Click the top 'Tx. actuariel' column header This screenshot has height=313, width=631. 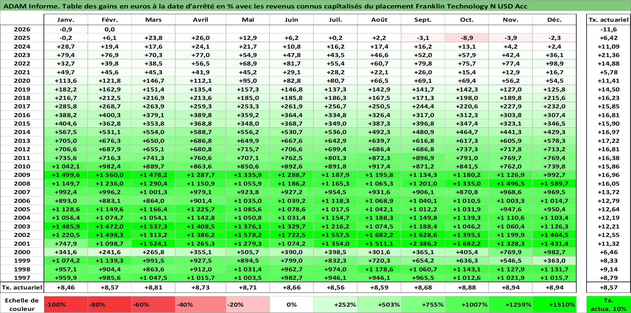point(608,20)
